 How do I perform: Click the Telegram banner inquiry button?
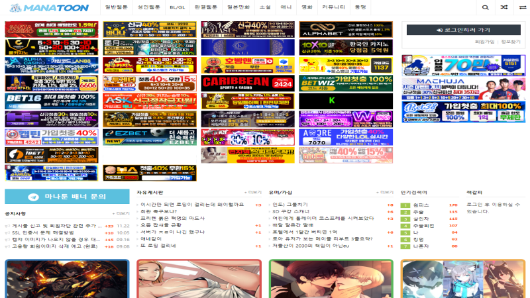coord(68,197)
